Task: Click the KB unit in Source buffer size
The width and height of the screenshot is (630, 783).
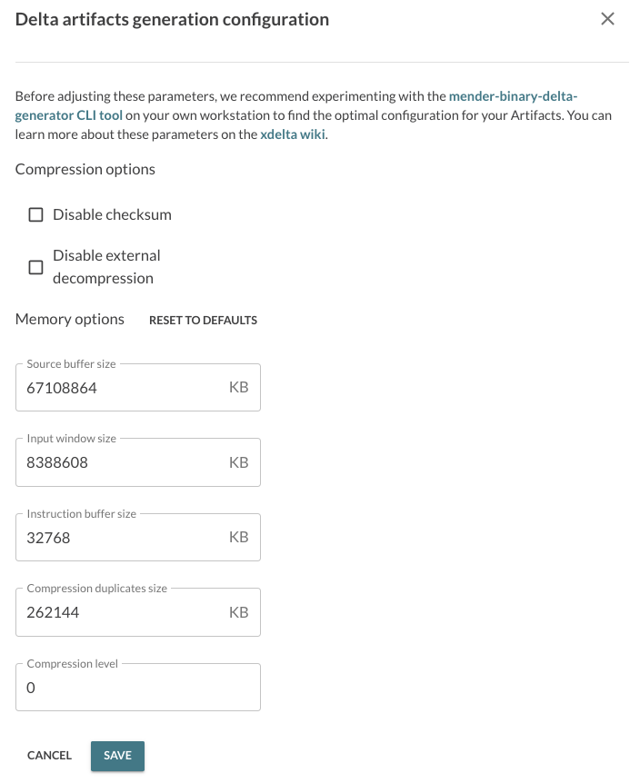Action: pos(238,388)
